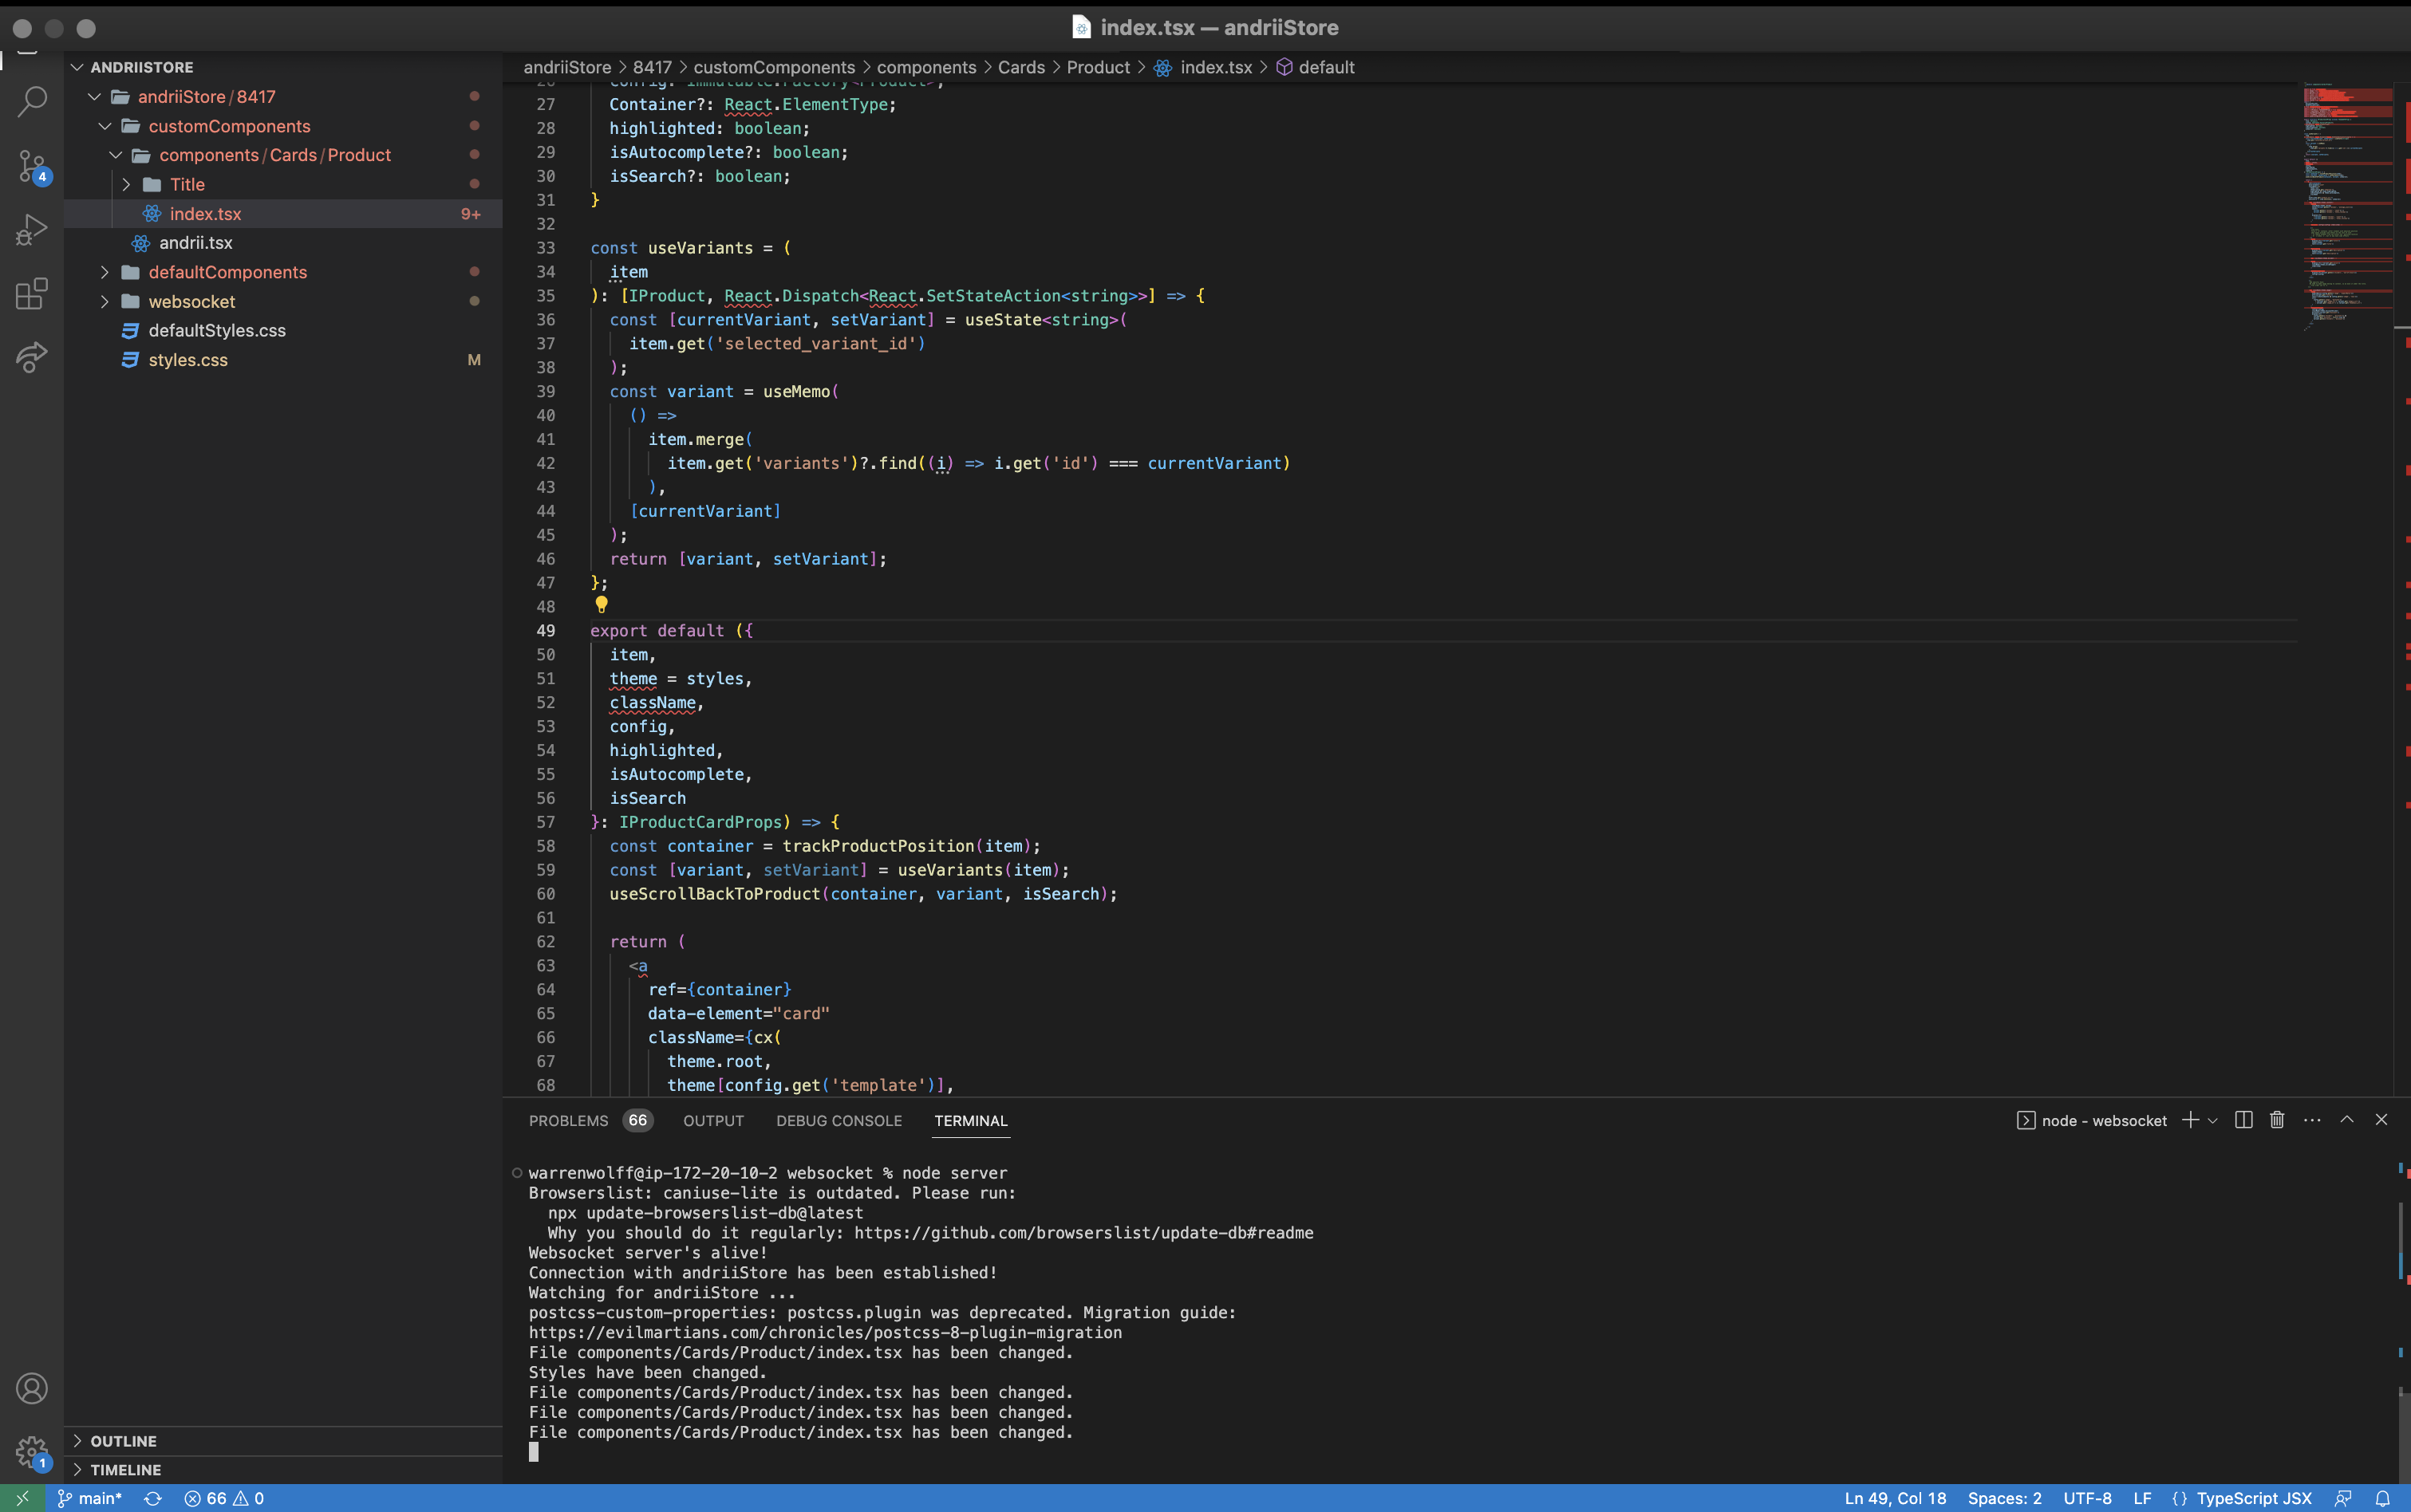Toggle maximize terminal panel size chevron
2411x1512 pixels.
point(2347,1120)
